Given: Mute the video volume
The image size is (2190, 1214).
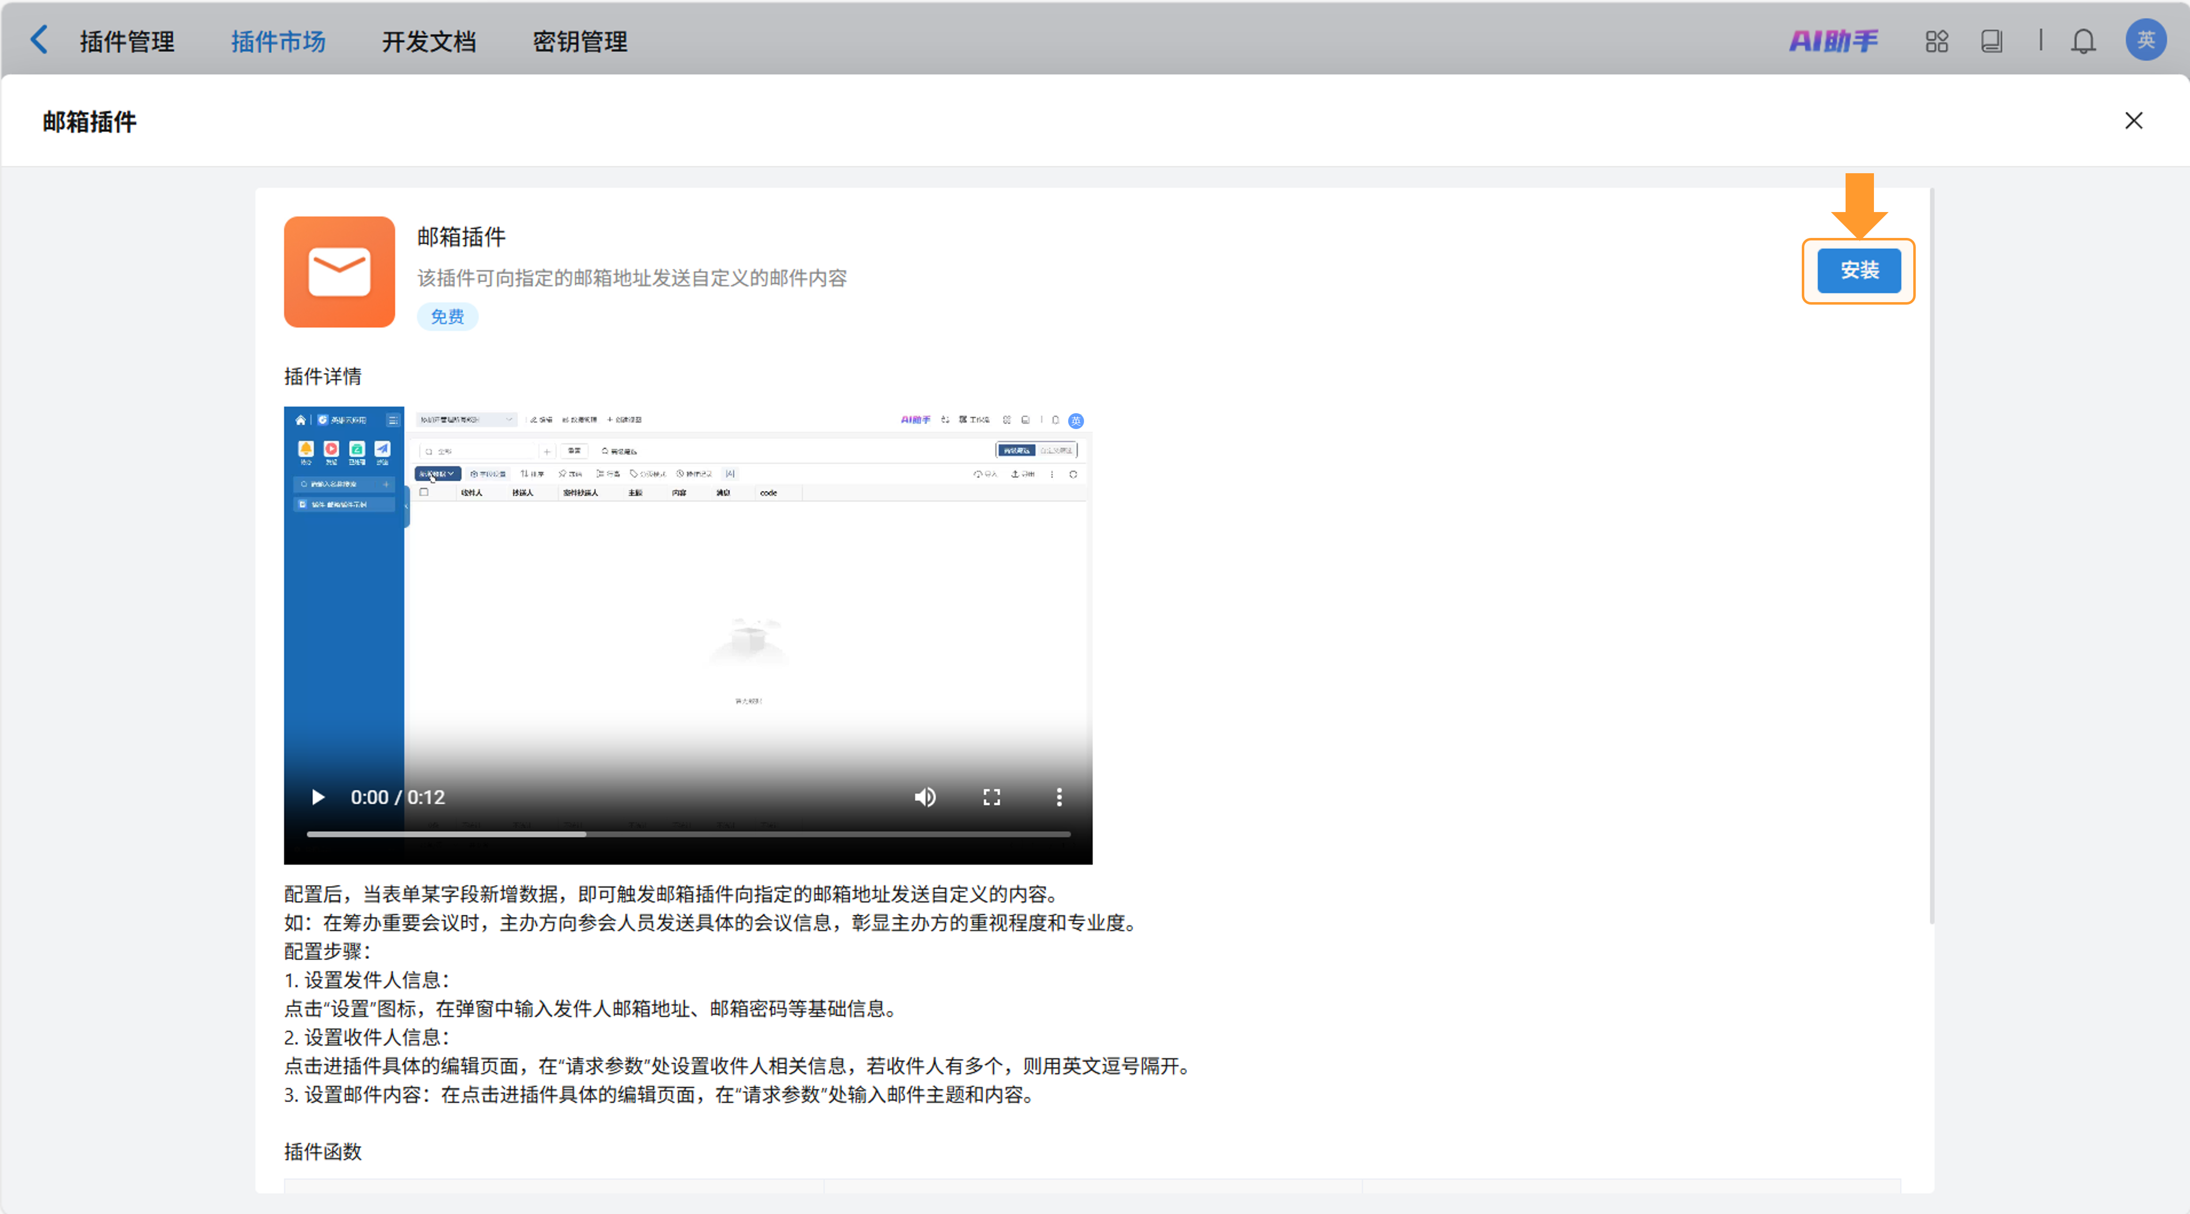Looking at the screenshot, I should click(925, 796).
